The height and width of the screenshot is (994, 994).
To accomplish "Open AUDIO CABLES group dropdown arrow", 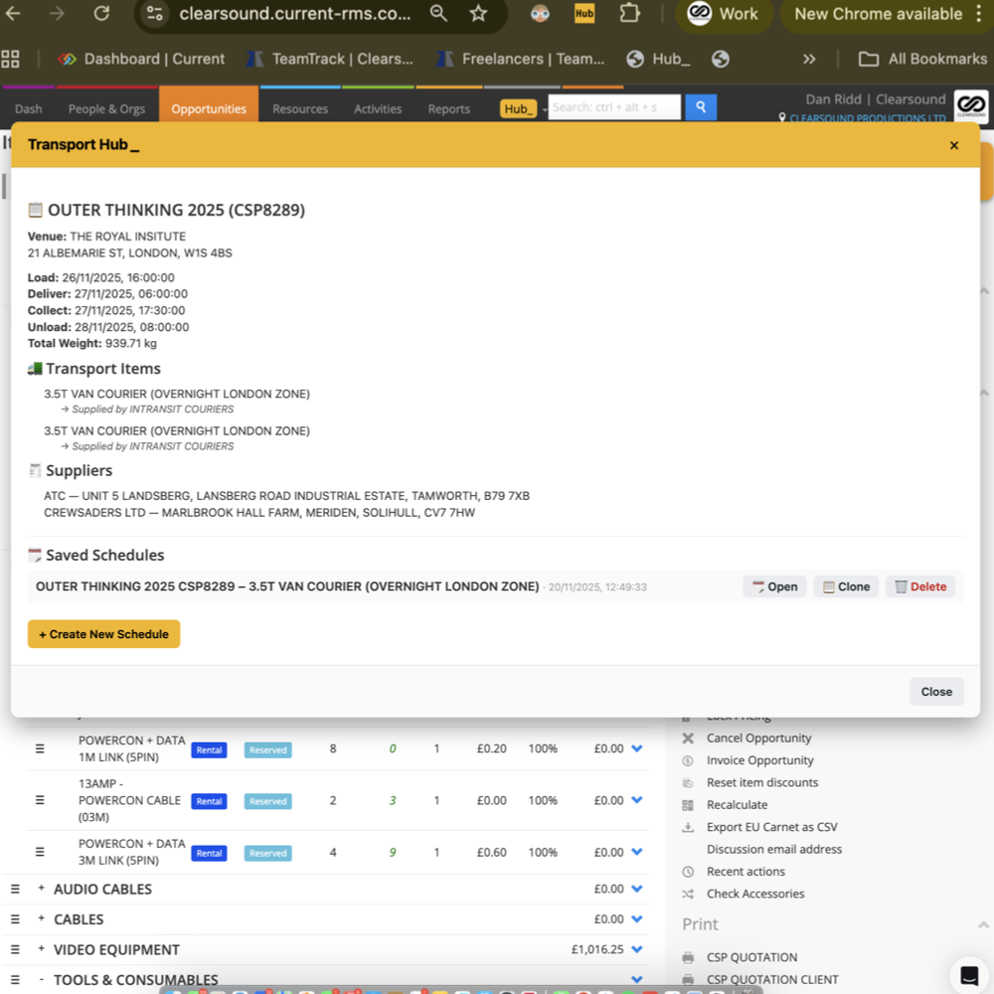I will tap(637, 889).
